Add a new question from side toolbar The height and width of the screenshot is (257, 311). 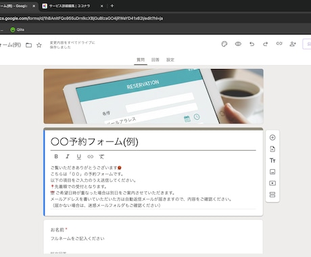[272, 137]
